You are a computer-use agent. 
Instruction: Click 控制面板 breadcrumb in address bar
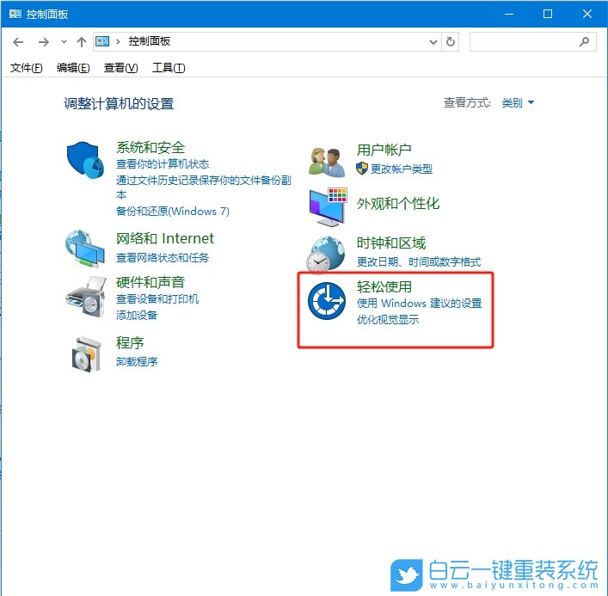point(150,41)
